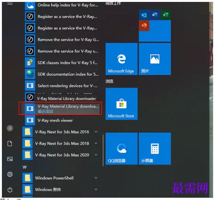The height and width of the screenshot is (200, 215).
Task: Open the 计算器 calculator tile
Action: 155,149
